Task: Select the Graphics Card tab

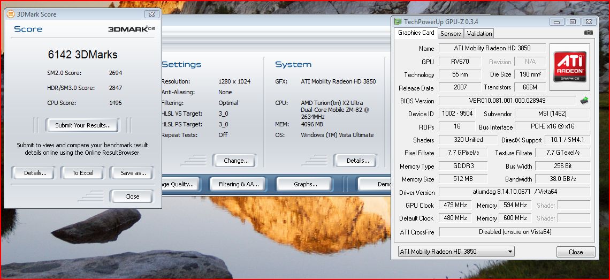Action: pyautogui.click(x=416, y=33)
